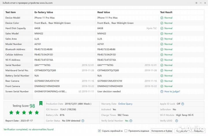Click green check icon in Device Color row

click(162, 23)
